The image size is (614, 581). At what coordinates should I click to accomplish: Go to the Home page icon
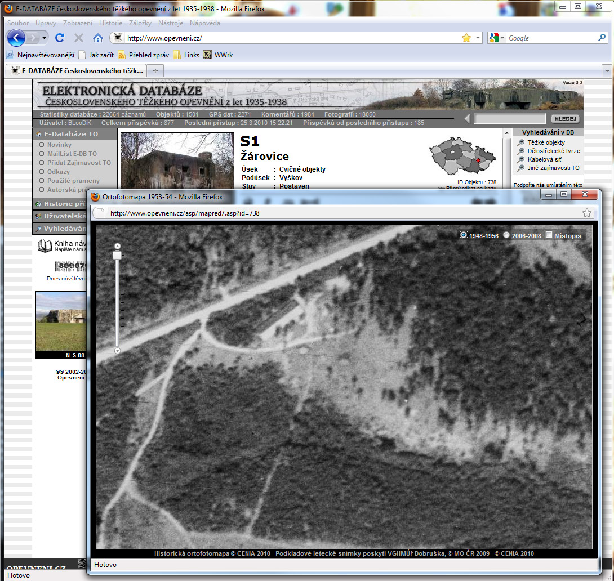[x=98, y=38]
